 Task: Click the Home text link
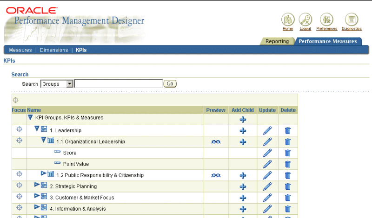point(288,29)
